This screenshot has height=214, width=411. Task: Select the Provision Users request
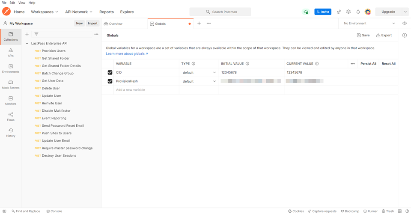click(x=54, y=51)
